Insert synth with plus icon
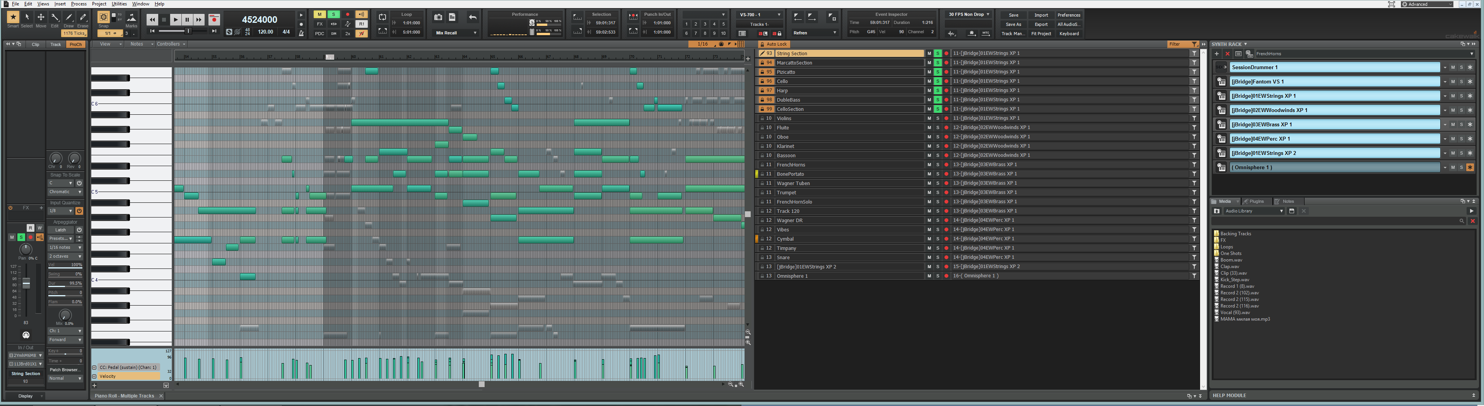The height and width of the screenshot is (406, 1484). tap(1217, 54)
